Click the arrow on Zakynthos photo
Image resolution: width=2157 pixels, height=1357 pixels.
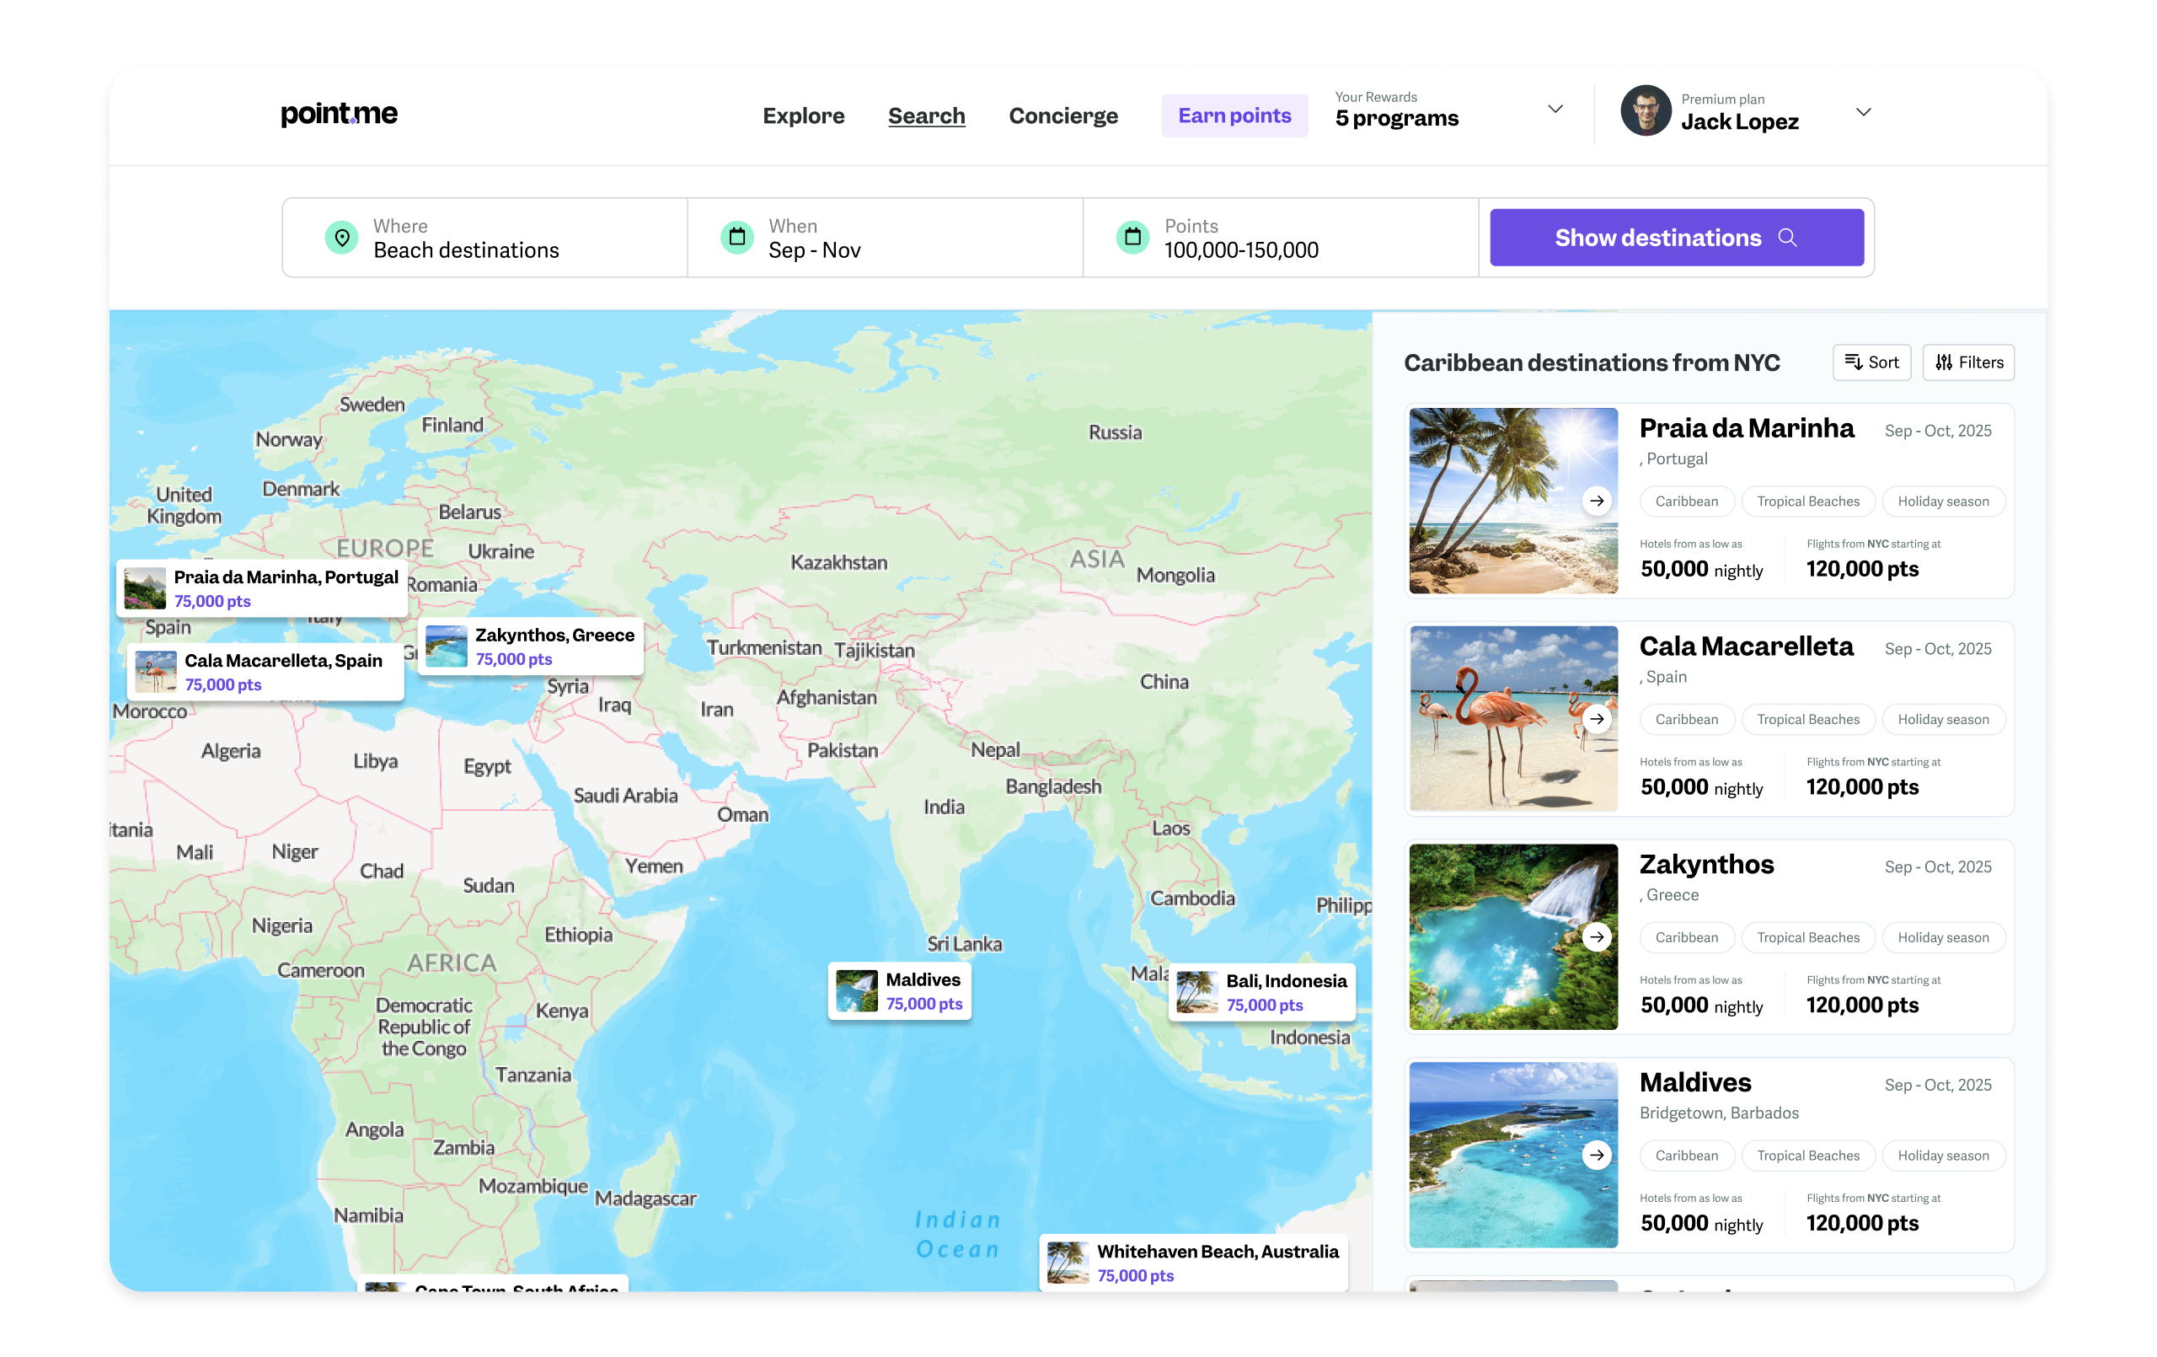(1596, 936)
